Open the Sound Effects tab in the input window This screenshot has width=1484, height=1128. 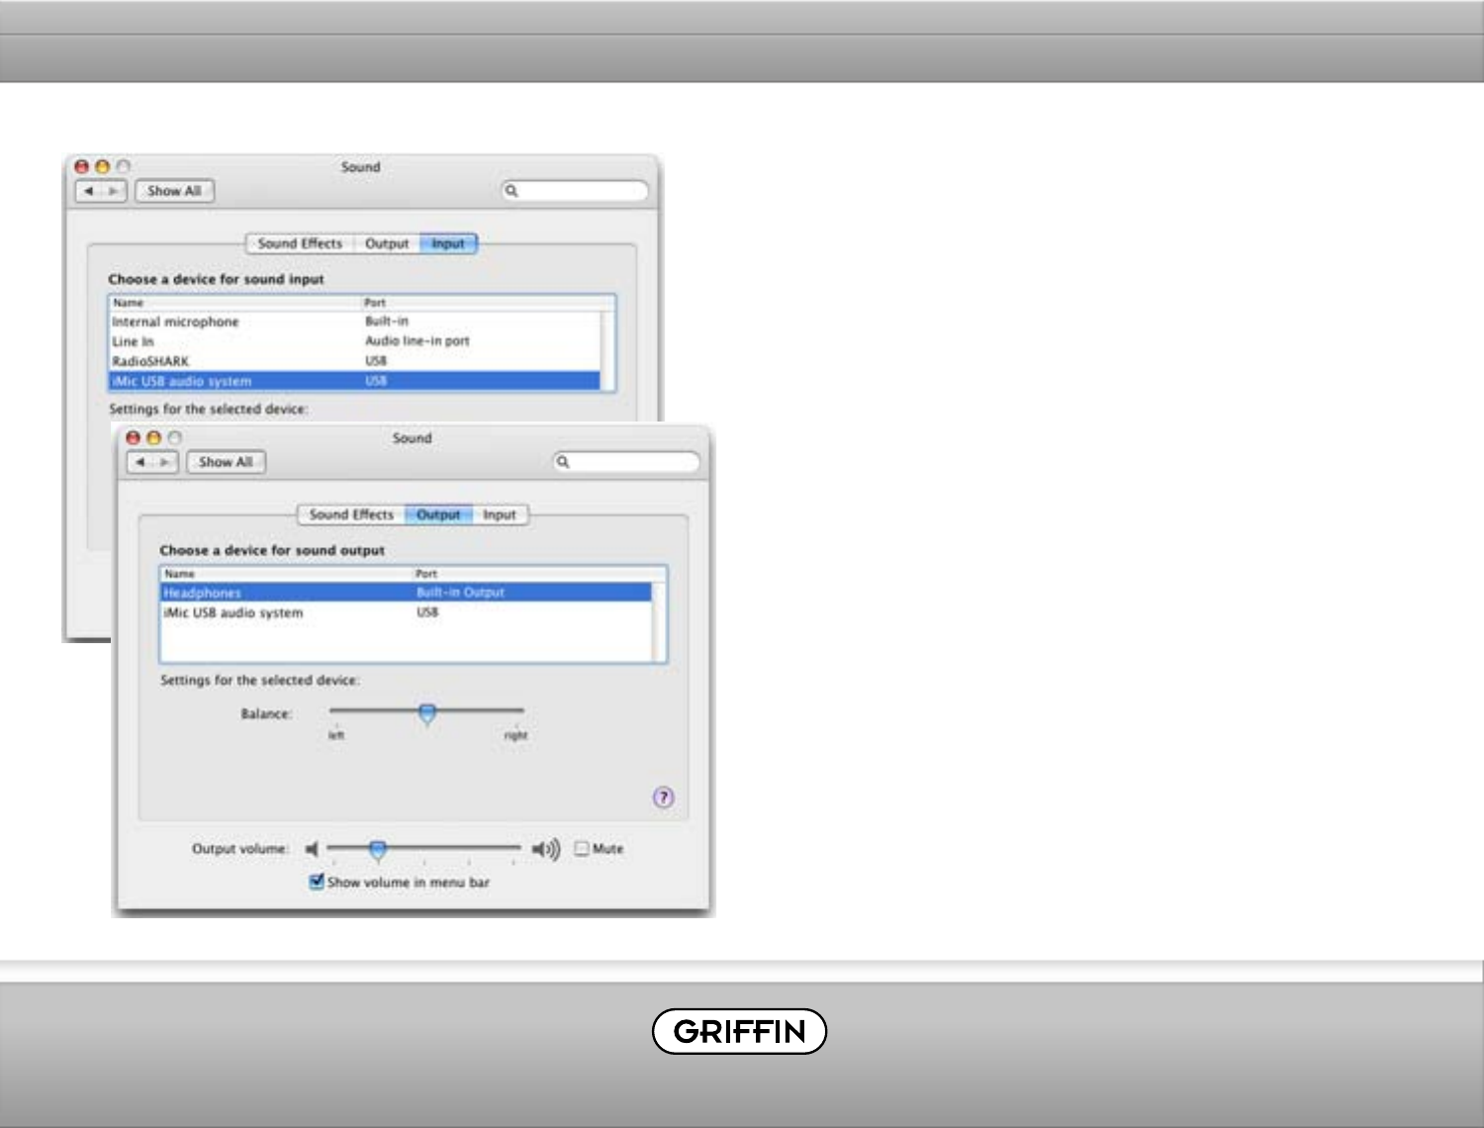(300, 243)
